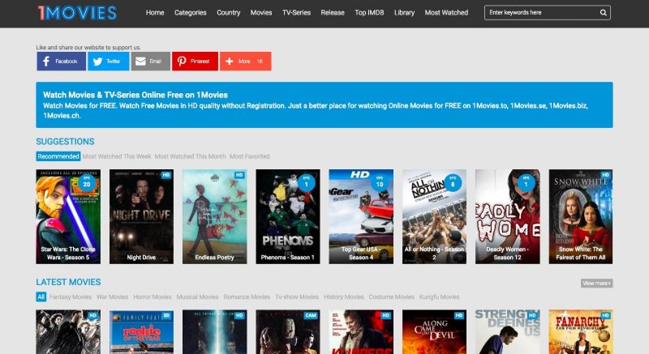Share the site on Pinterest
This screenshot has width=649, height=354.
click(x=195, y=62)
